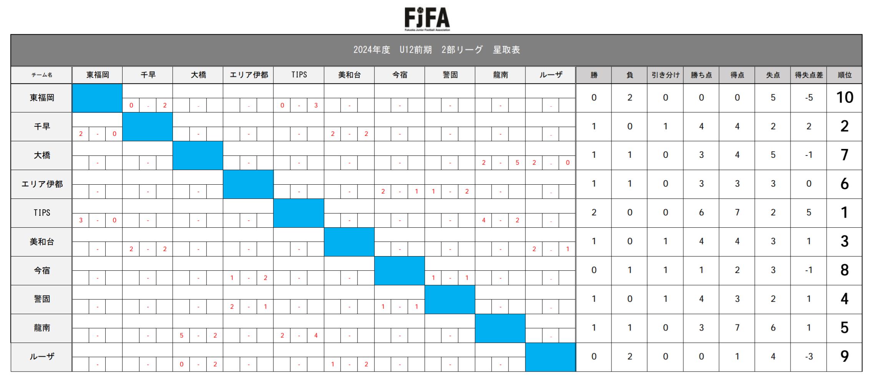
Task: Select the rank 1 cell for TIPS row
Action: point(844,213)
